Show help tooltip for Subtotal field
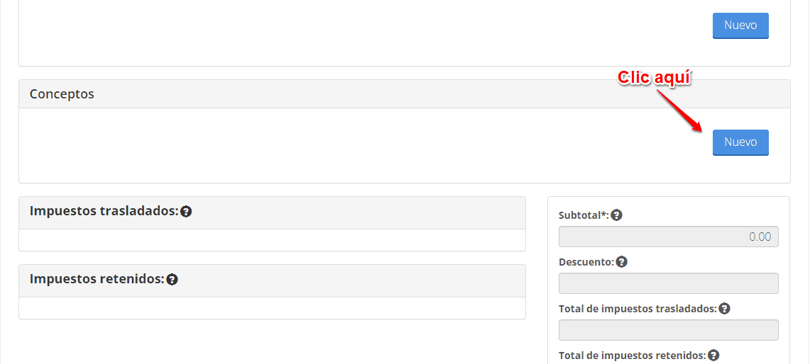Image resolution: width=810 pixels, height=364 pixels. pos(616,215)
